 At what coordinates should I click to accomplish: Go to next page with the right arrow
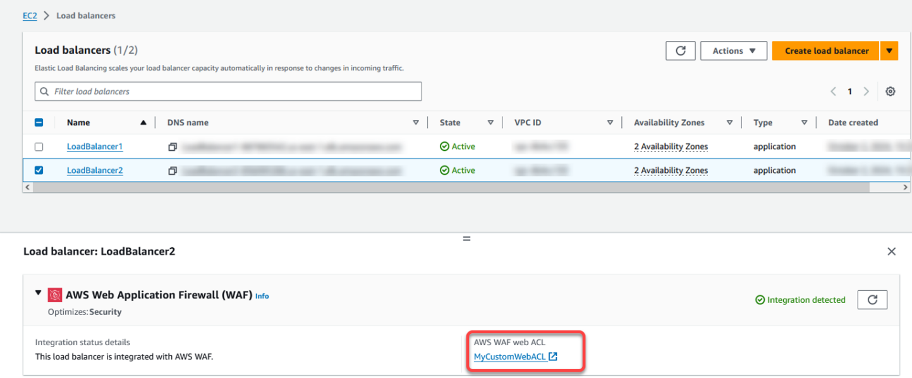tap(866, 91)
